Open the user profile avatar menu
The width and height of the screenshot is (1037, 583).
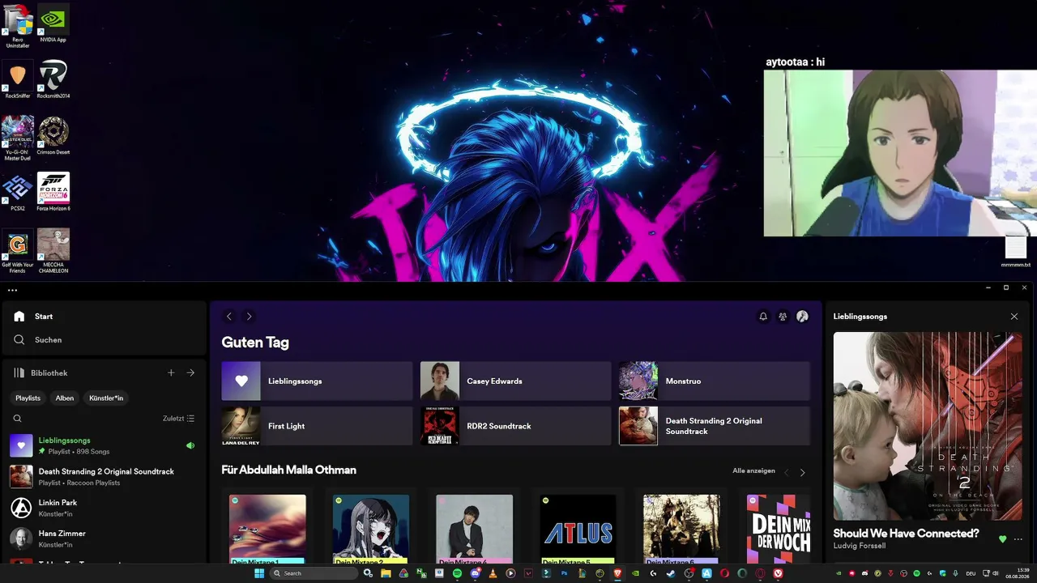(x=802, y=317)
